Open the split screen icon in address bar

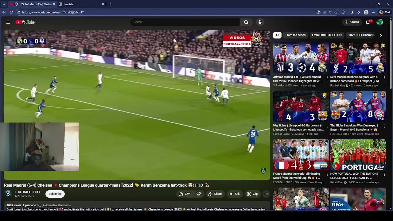point(324,12)
